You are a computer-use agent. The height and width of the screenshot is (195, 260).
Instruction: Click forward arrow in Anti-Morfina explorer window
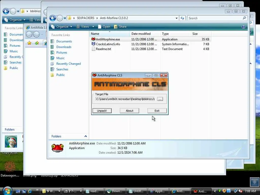60,18
